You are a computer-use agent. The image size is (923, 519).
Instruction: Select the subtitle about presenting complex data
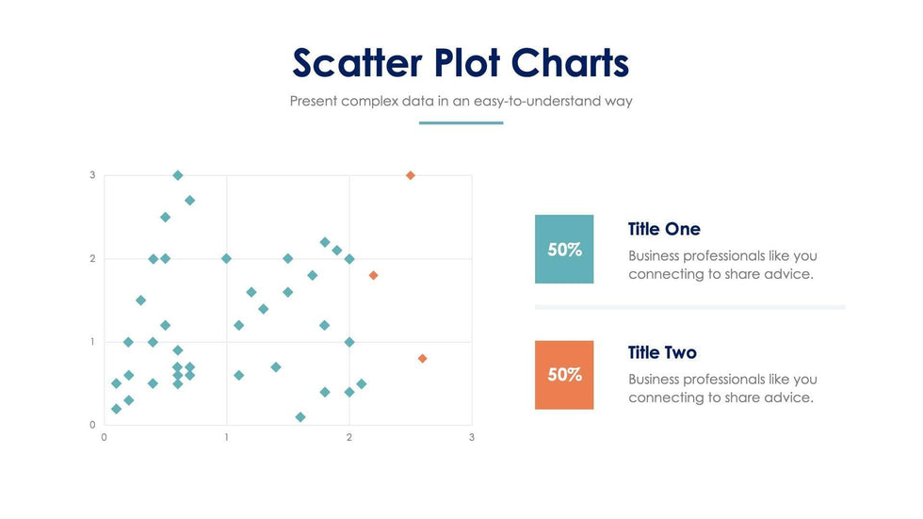click(x=461, y=101)
